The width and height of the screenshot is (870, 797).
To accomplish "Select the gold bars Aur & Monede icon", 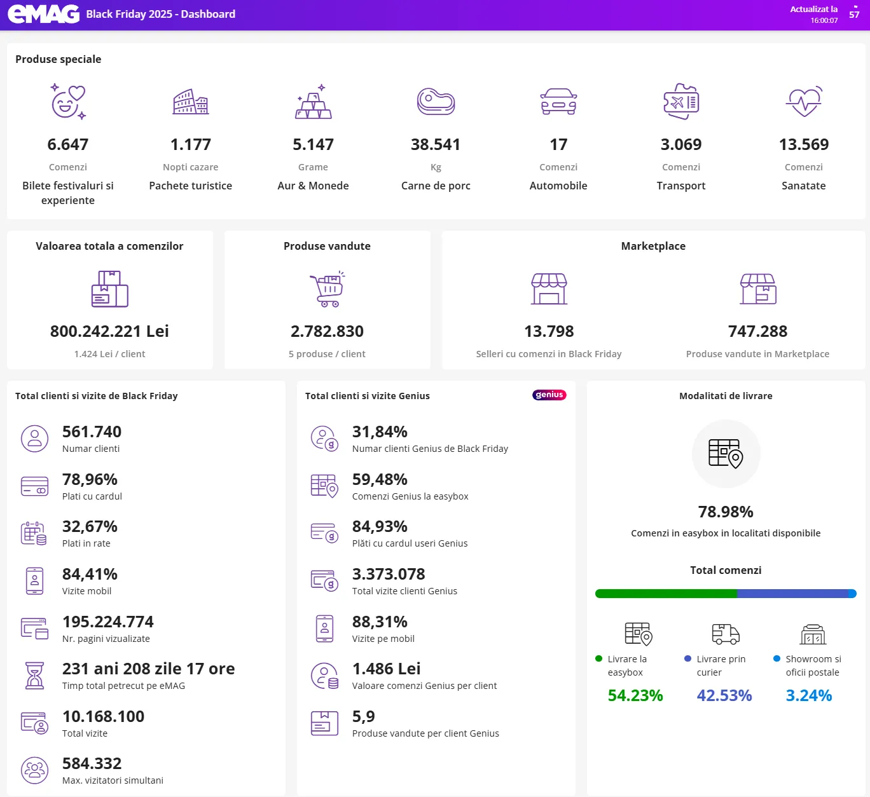I will coord(313,102).
